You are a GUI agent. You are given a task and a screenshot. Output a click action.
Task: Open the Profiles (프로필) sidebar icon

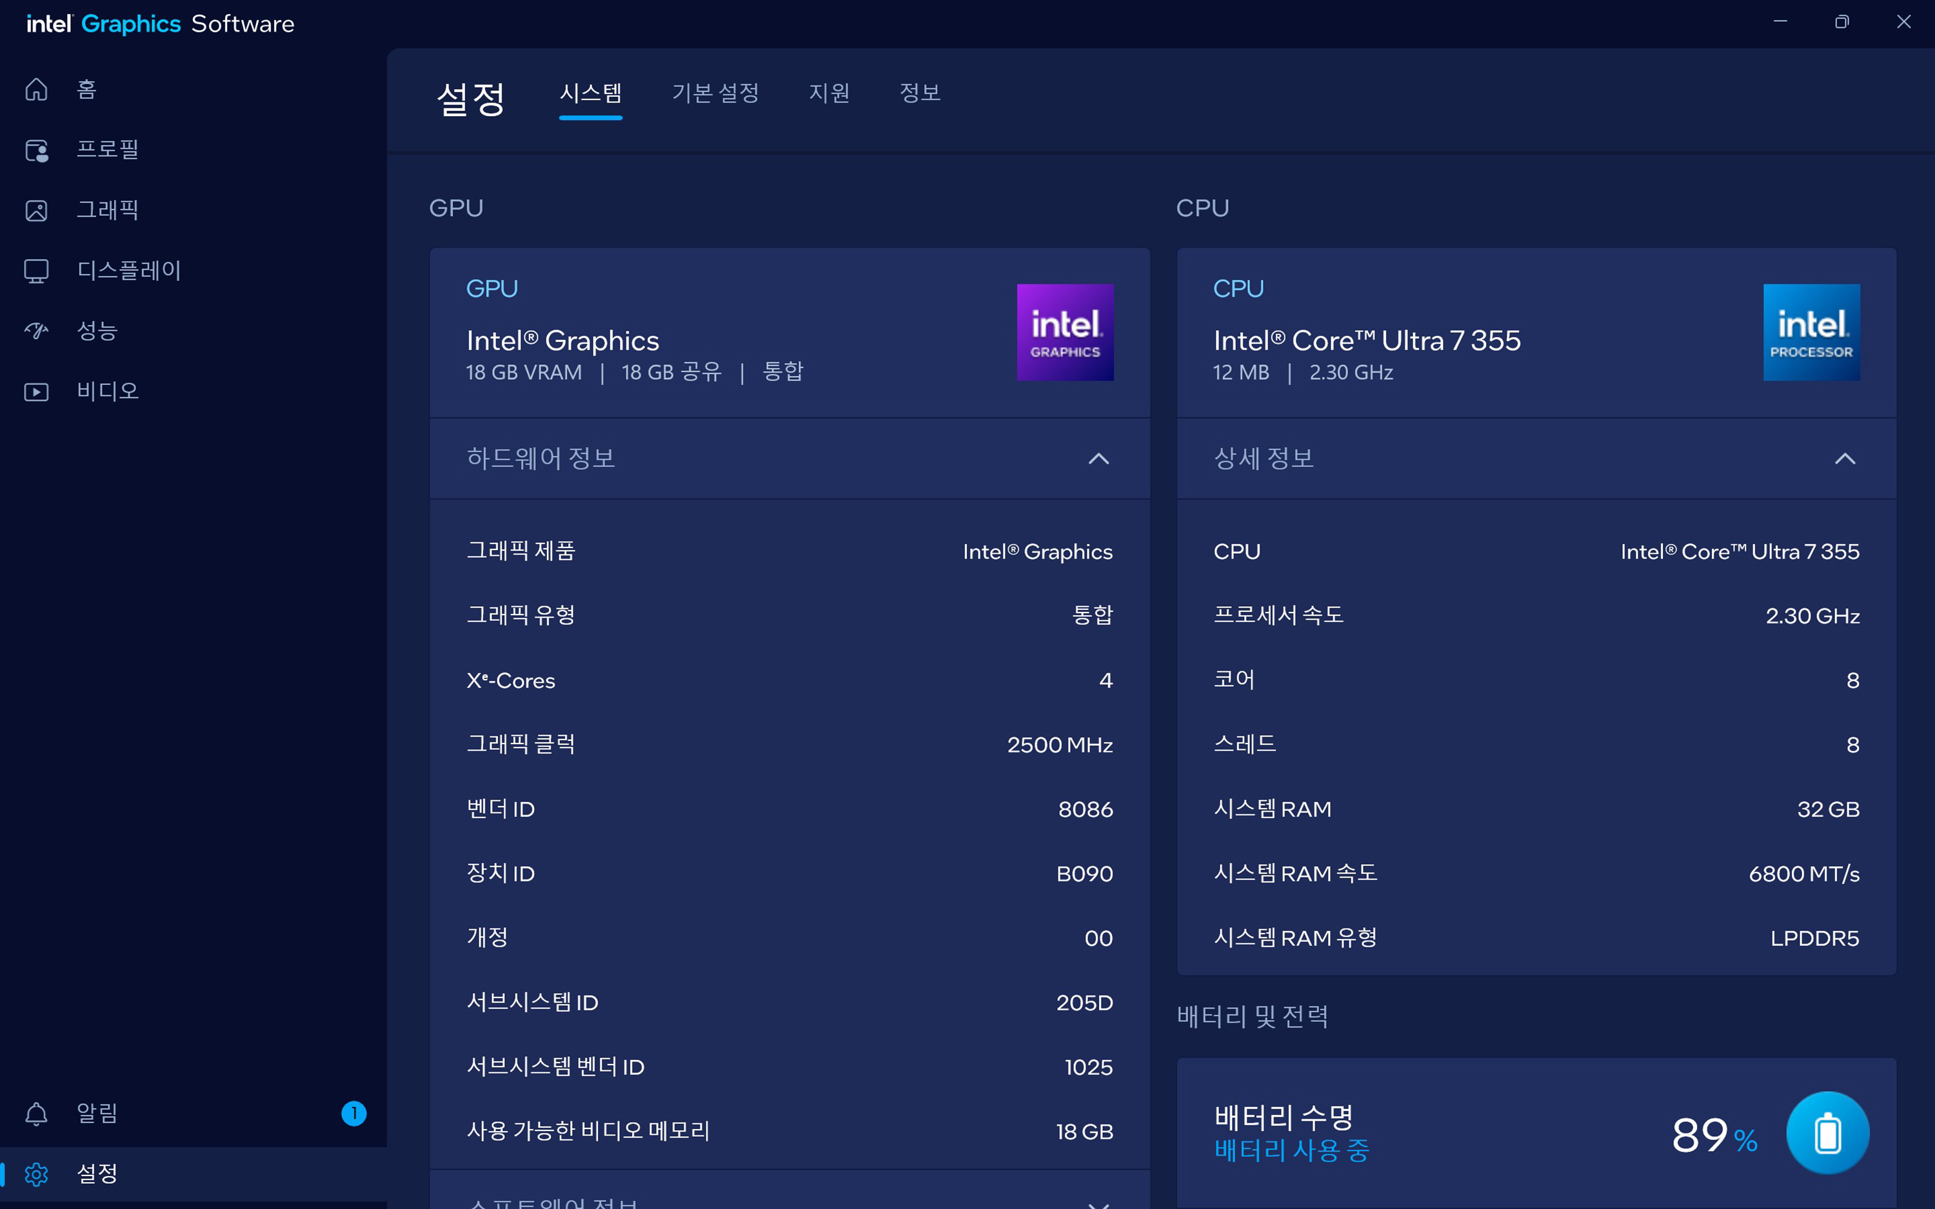point(36,150)
